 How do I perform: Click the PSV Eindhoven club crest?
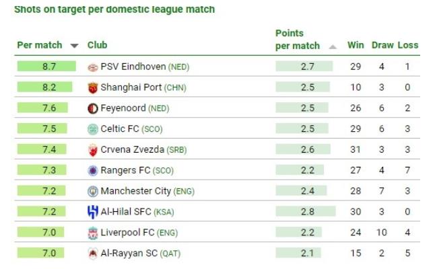[93, 67]
